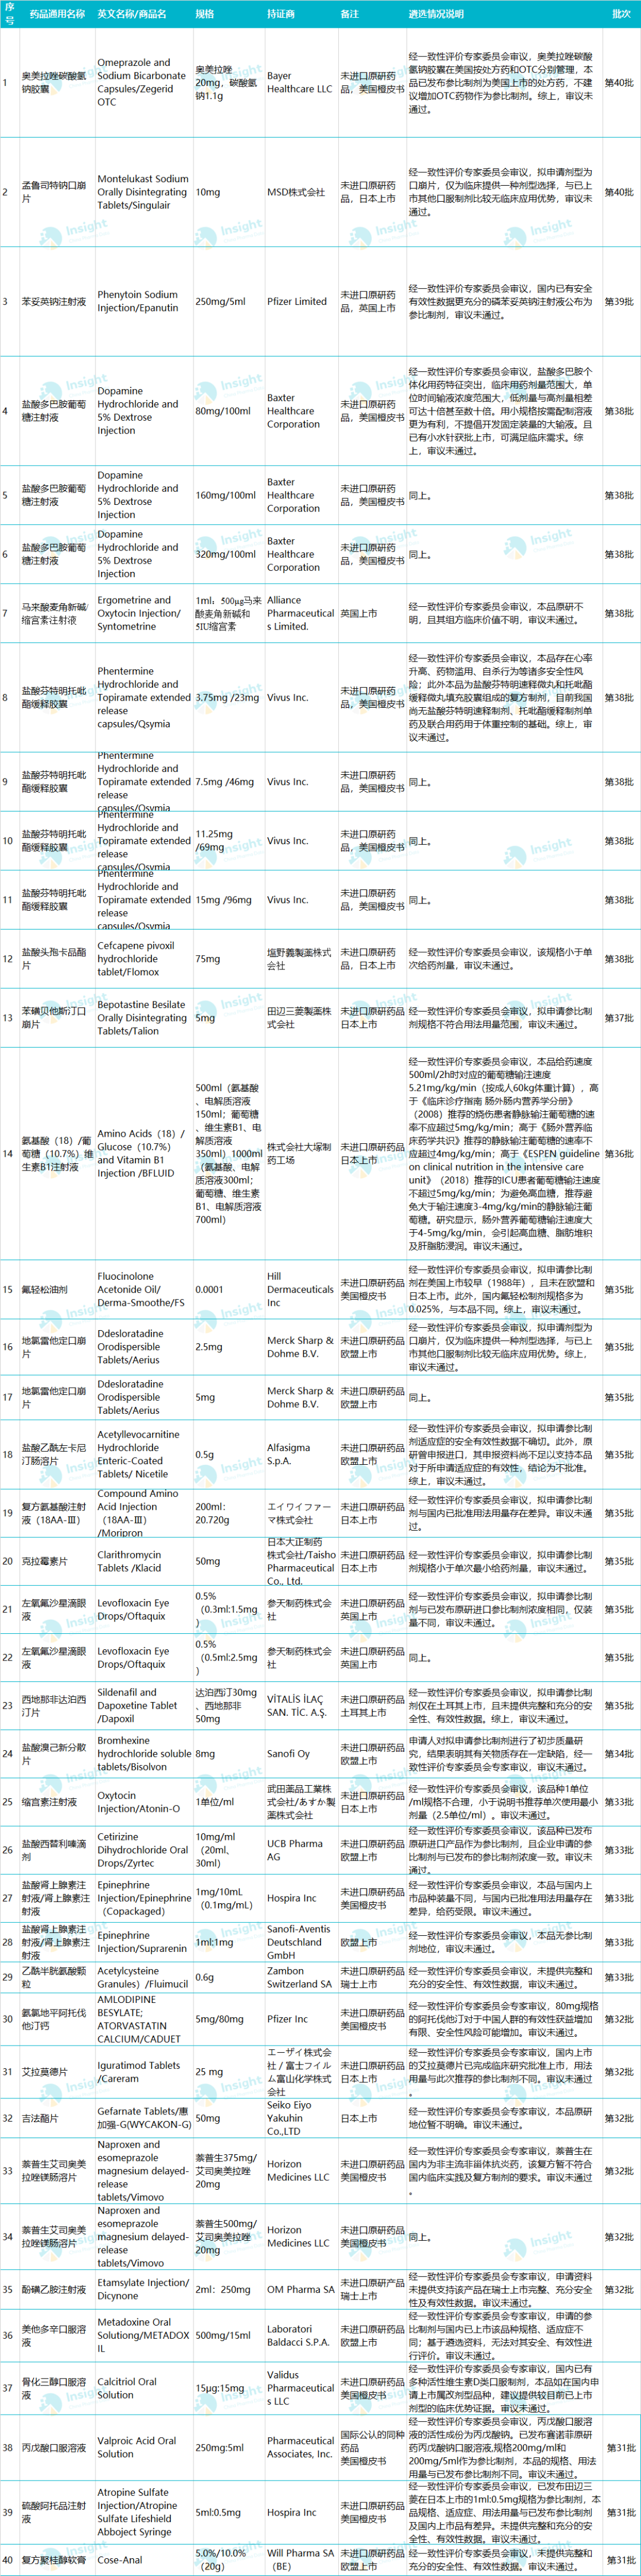Select the 株式会社大塚制药工场 holder cell
This screenshot has width=641, height=2576.
300,1154
